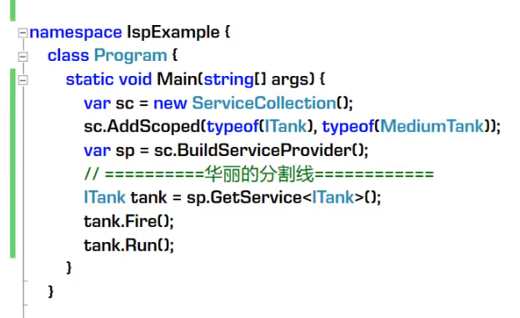Image resolution: width=520 pixels, height=318 pixels.
Task: Click the ITank type before tank variable
Action: click(104, 197)
